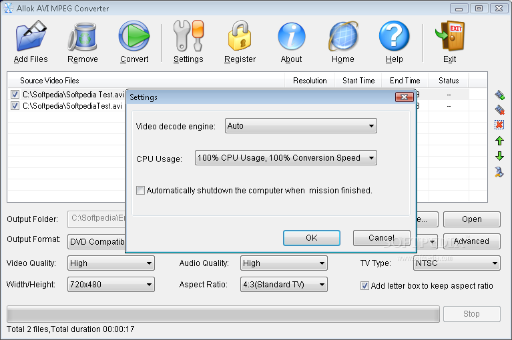The image size is (512, 340).
Task: Open Settings via the wrench and screwdriver icon
Action: click(188, 36)
